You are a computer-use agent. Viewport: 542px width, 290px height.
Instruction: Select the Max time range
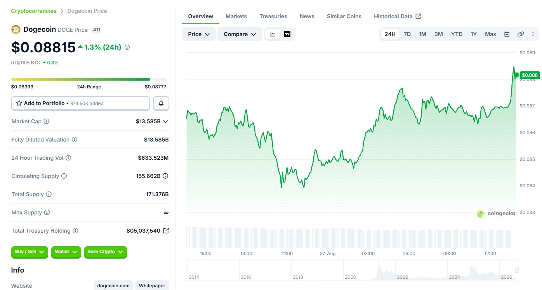(491, 34)
